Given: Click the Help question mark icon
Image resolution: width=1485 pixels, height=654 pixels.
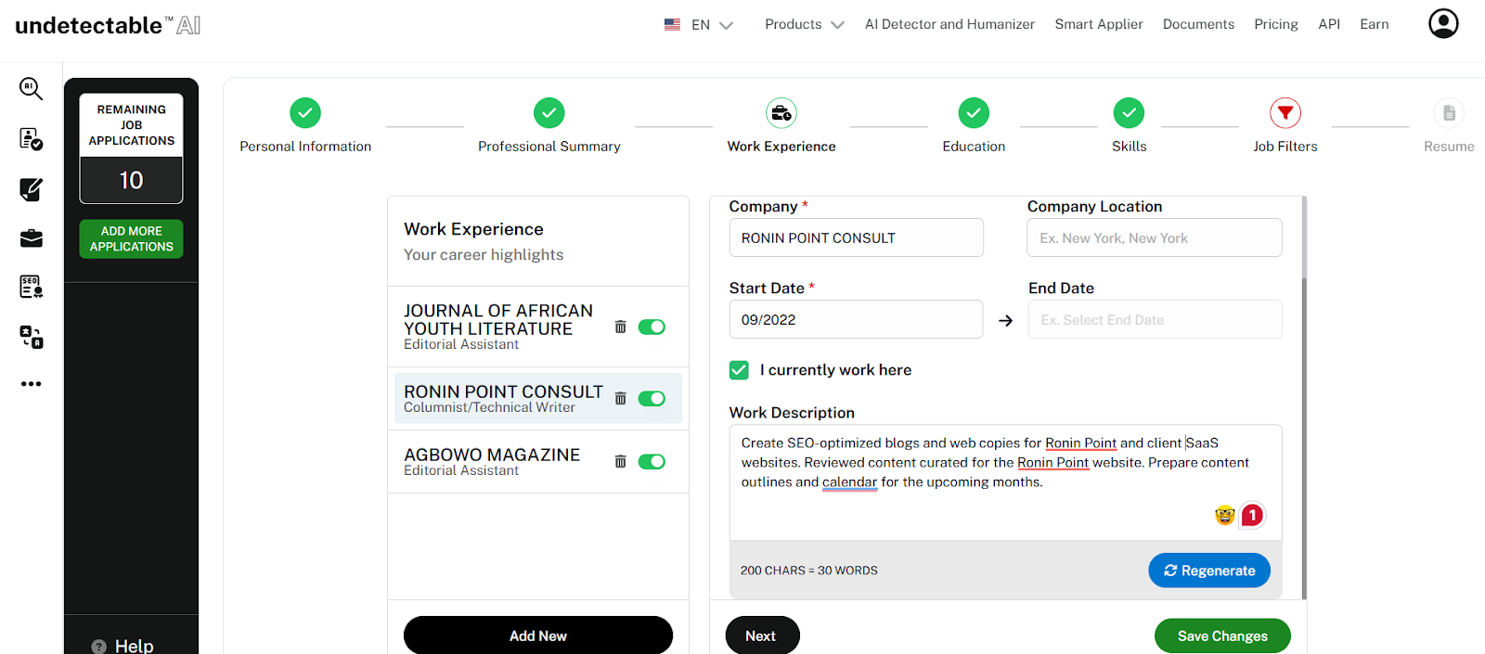Looking at the screenshot, I should (x=99, y=647).
